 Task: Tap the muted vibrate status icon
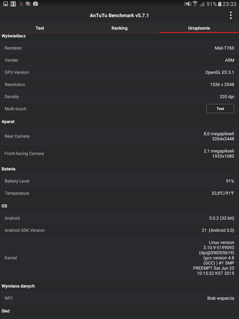click(x=188, y=4)
